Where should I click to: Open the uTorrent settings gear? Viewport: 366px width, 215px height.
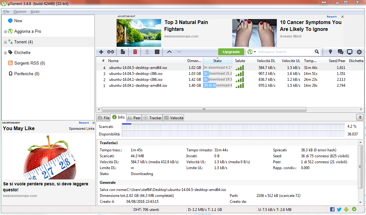point(360,52)
